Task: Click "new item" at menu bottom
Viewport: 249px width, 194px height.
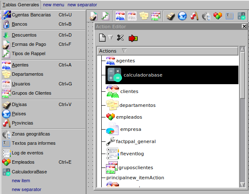Action: [21, 181]
